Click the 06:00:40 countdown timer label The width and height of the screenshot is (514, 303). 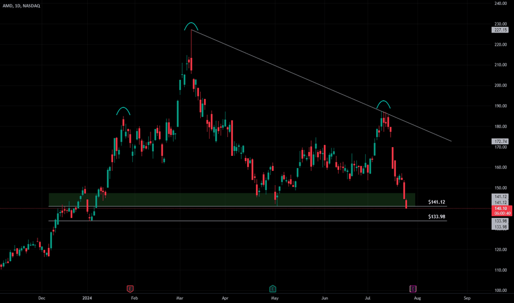pyautogui.click(x=502, y=213)
